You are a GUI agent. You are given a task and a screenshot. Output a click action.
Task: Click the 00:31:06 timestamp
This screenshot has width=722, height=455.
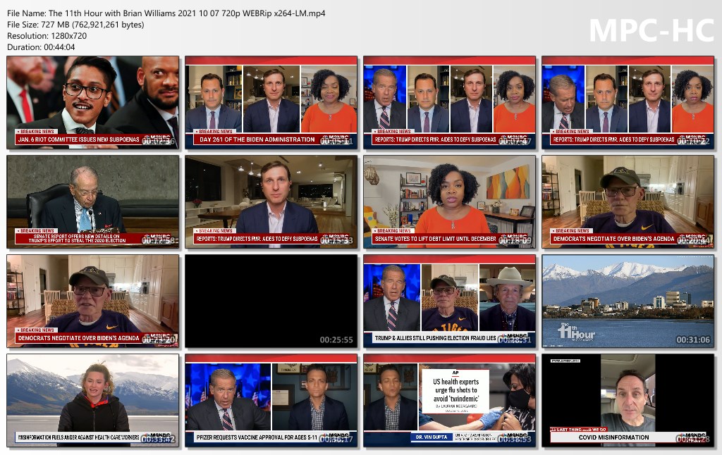tap(692, 340)
